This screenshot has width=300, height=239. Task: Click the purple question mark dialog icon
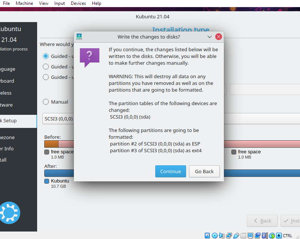pyautogui.click(x=90, y=58)
